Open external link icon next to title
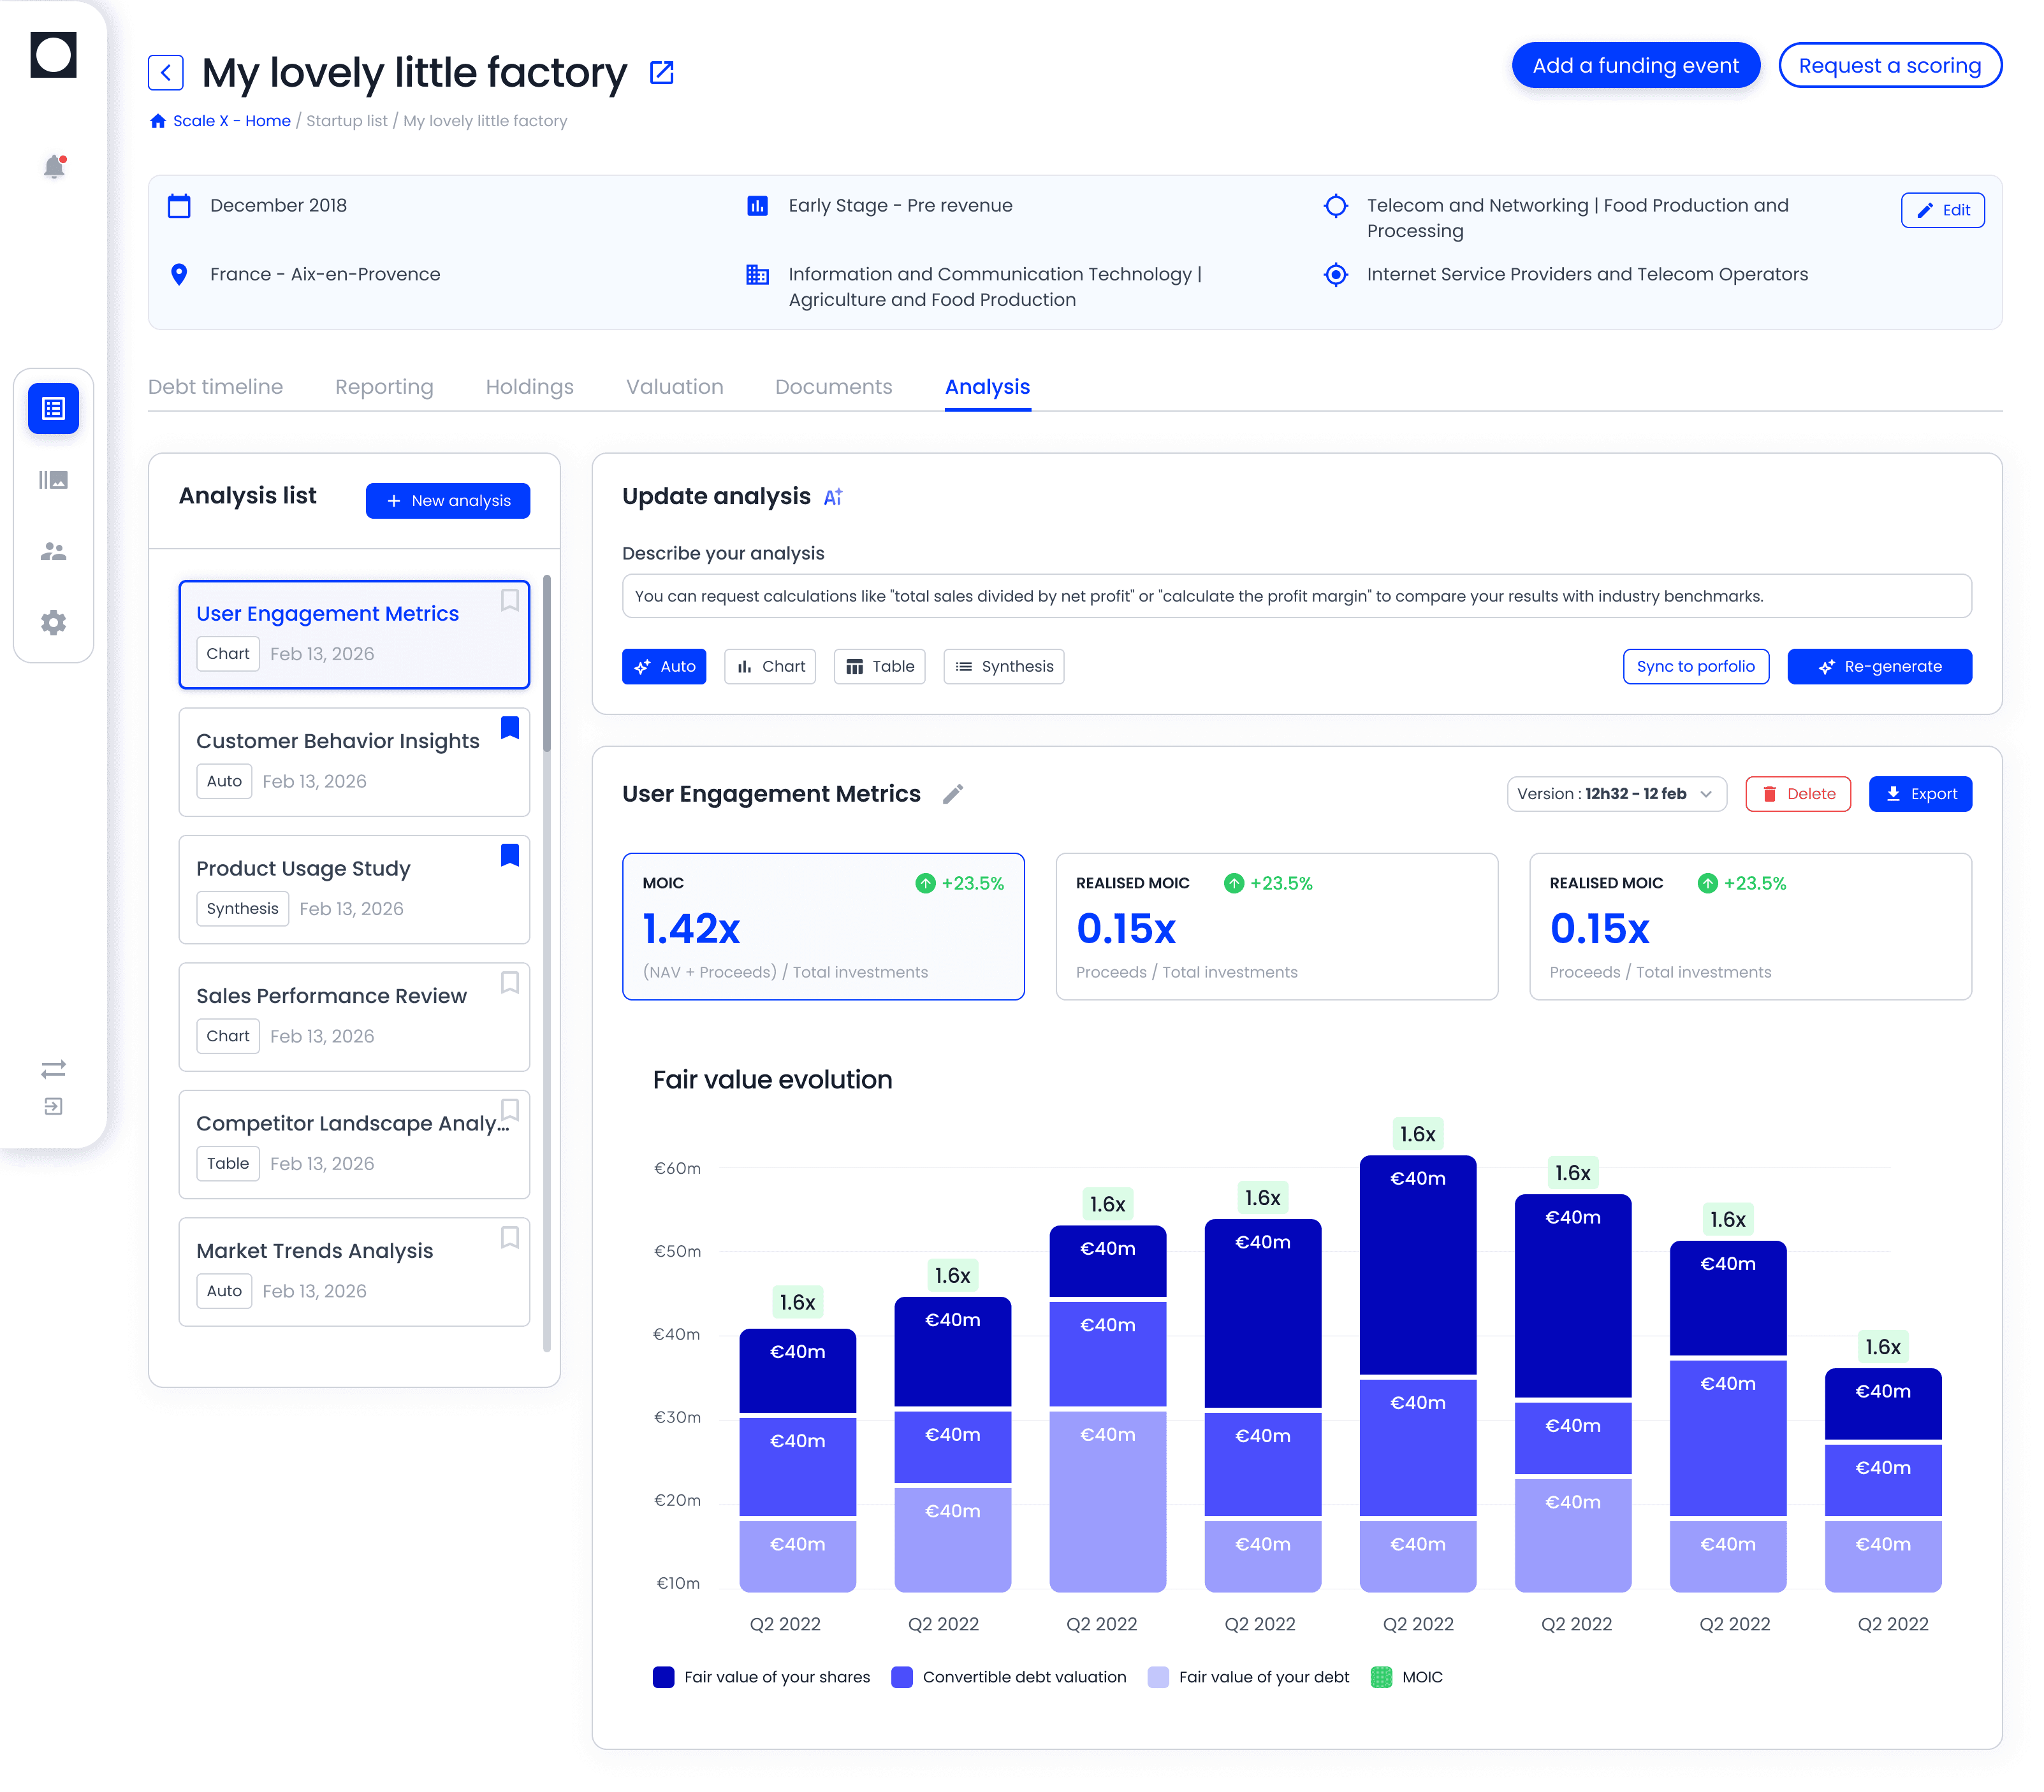Screen dimensions: 2044x1792 (x=662, y=73)
